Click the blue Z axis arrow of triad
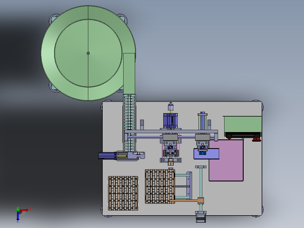This screenshot has height=228, width=304. click(18, 216)
